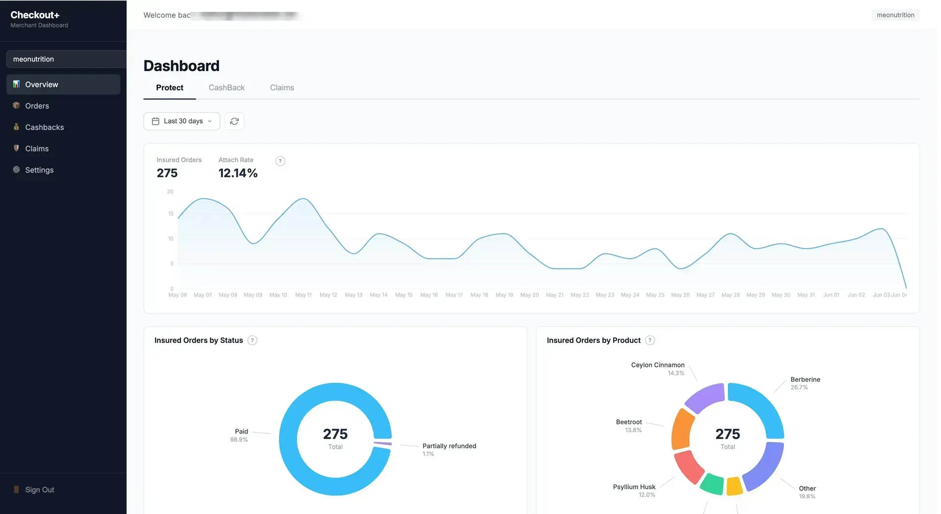Click the Overview bar chart icon in sidebar

coord(16,84)
